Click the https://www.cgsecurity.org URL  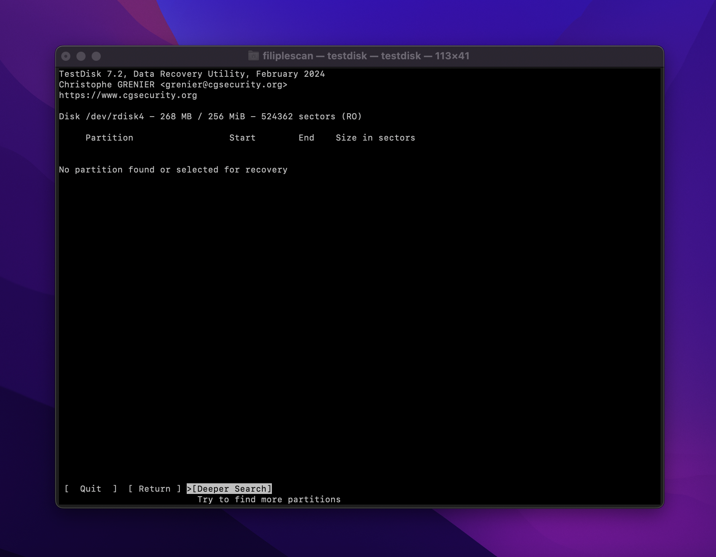[x=128, y=95]
